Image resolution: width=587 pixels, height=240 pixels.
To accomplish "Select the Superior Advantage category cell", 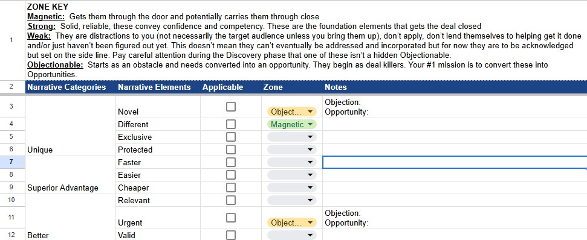I will click(70, 175).
